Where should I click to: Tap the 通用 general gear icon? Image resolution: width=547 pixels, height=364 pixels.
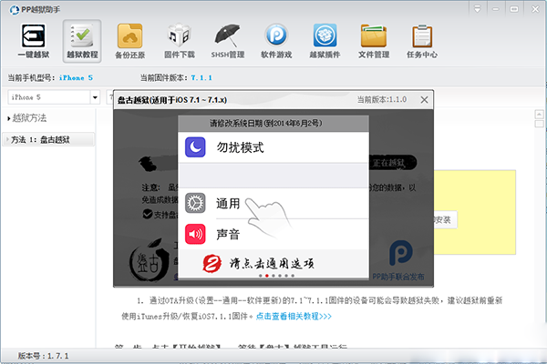[195, 203]
